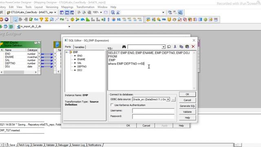
Task: Open the Window menu
Action: (x=102, y=7)
